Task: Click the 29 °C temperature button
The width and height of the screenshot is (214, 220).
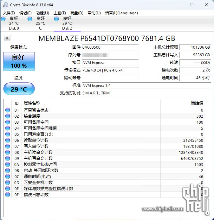Action: coord(19,89)
